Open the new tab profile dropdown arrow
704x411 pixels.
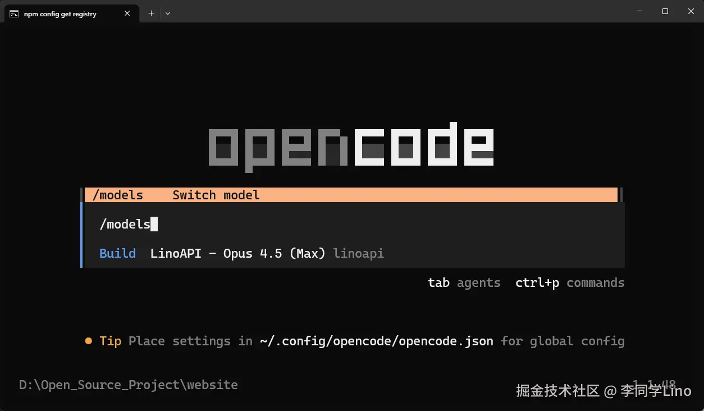point(168,13)
